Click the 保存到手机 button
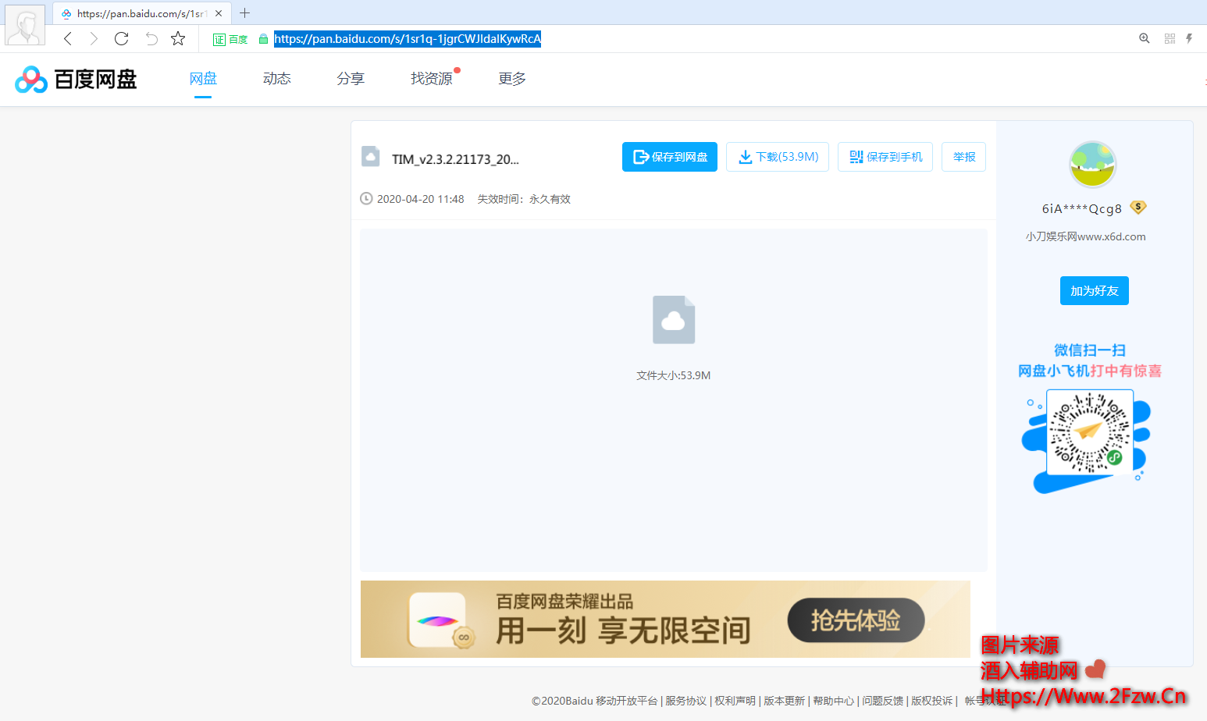 click(x=885, y=157)
